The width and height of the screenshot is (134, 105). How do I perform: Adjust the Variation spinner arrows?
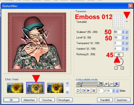(x=123, y=49)
